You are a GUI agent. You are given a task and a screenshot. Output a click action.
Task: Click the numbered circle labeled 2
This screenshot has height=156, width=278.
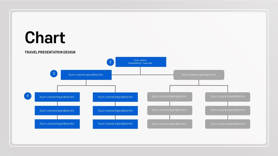tap(110, 62)
